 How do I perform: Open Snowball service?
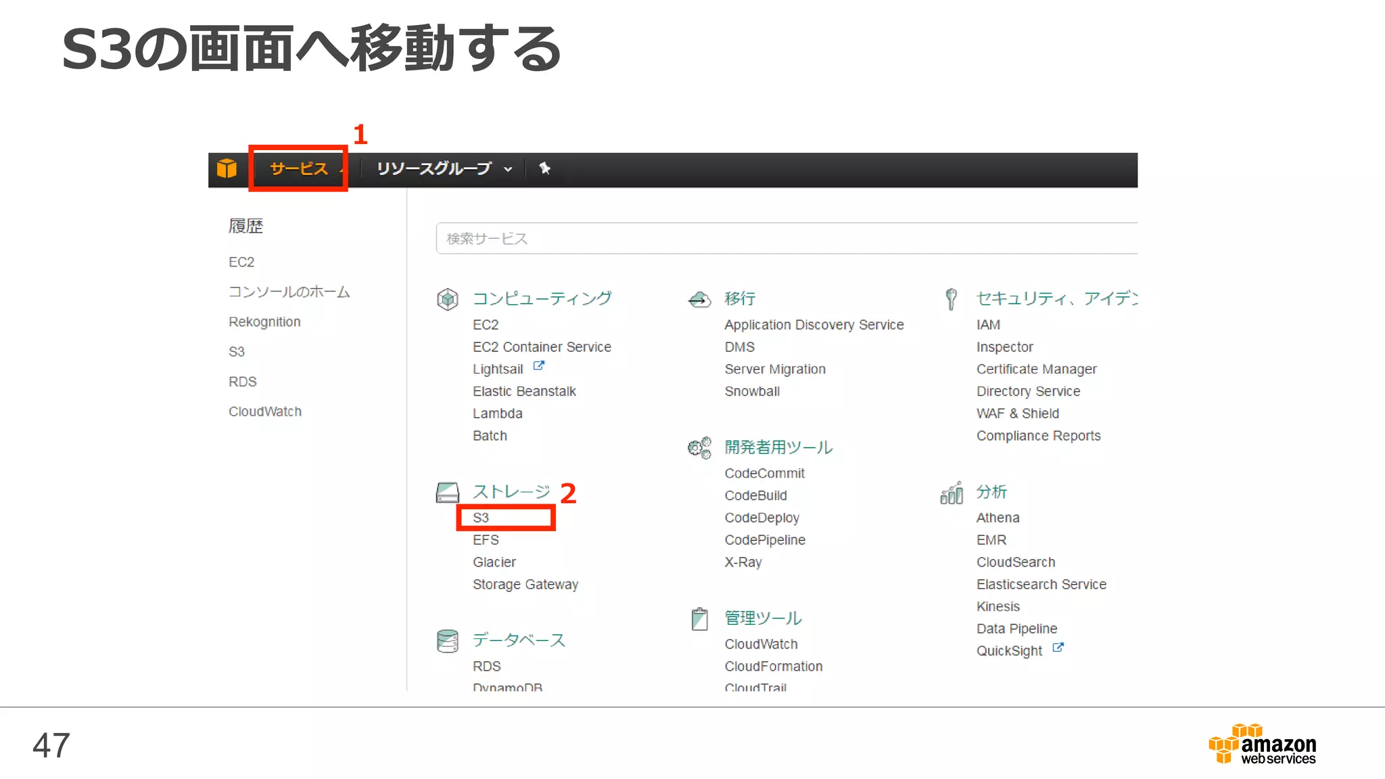pos(752,392)
